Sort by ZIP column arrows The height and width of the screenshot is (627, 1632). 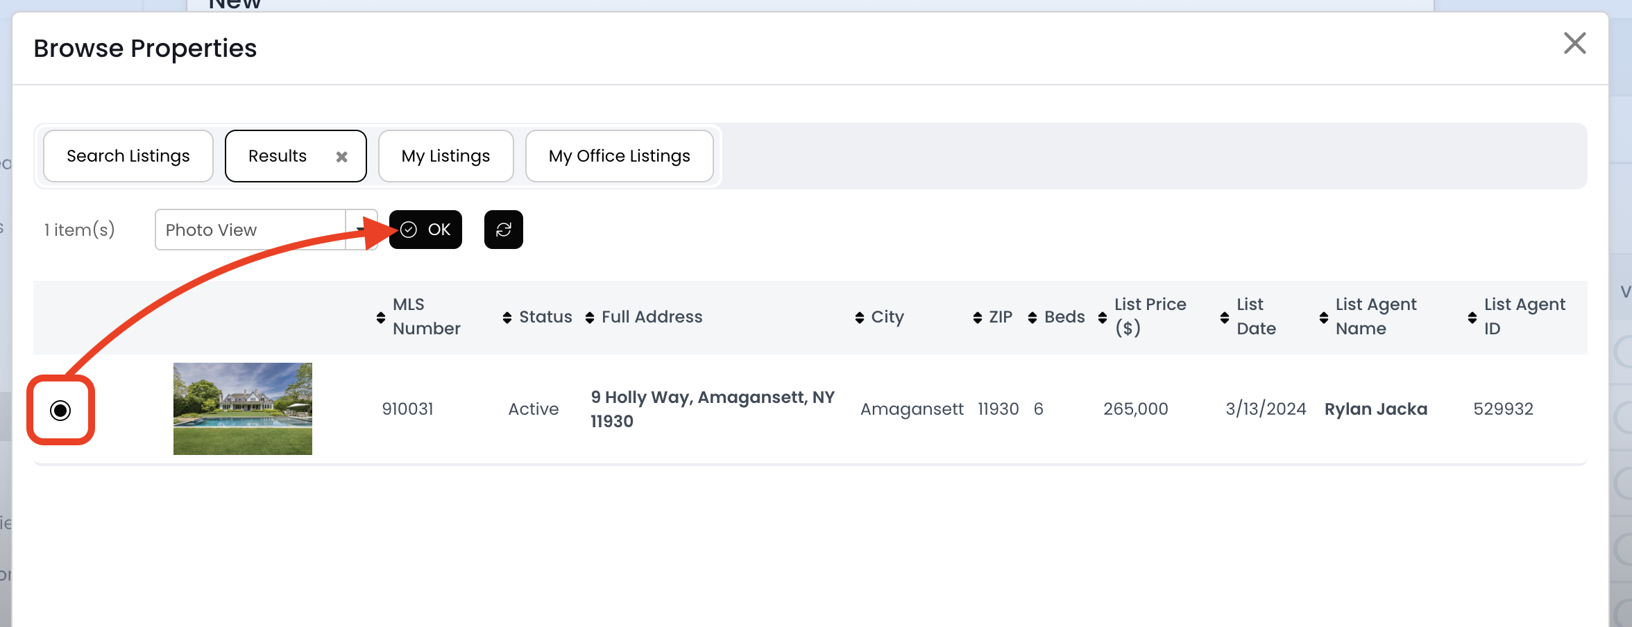click(x=977, y=317)
